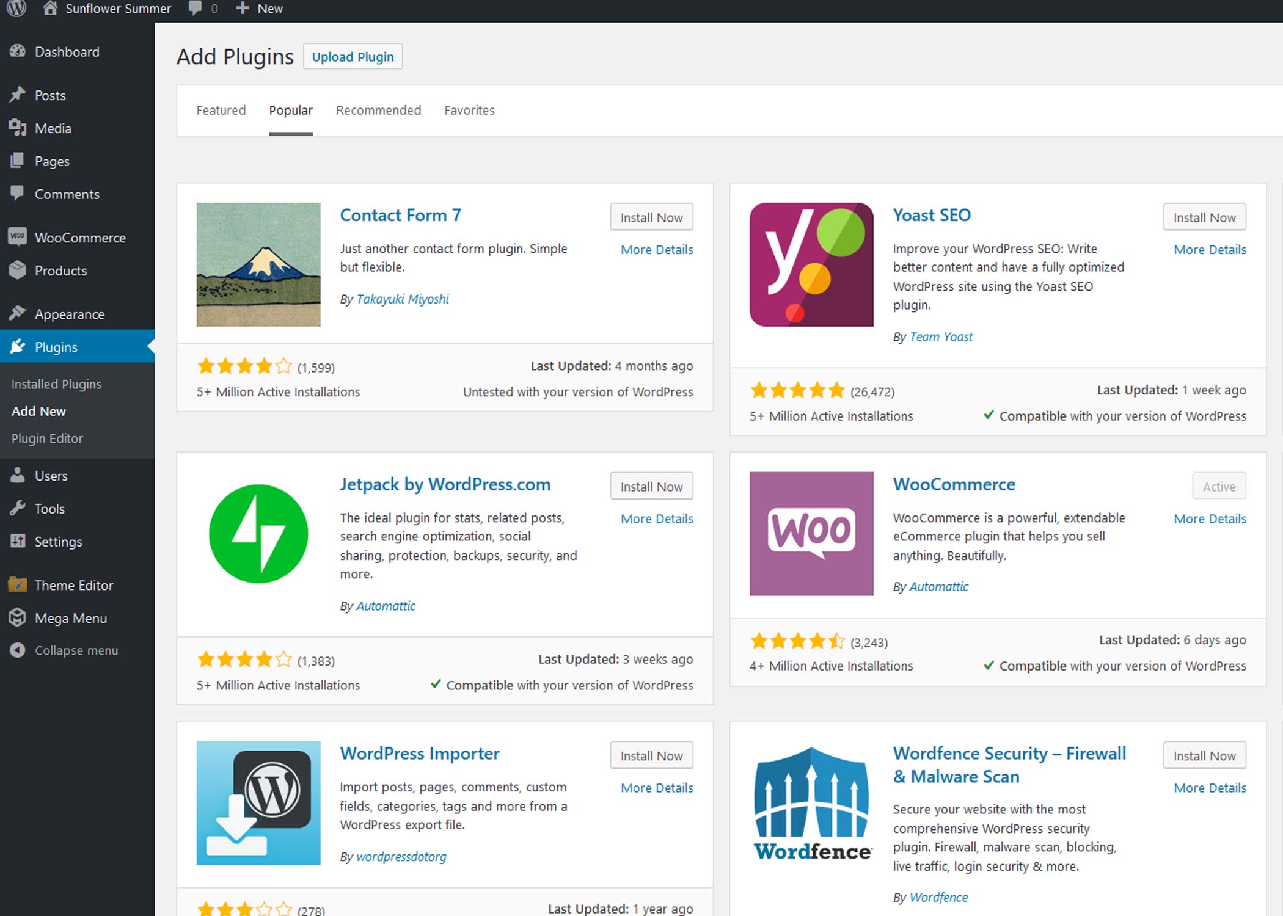The image size is (1283, 916).
Task: Open the Mega Menu sidebar item
Action: [78, 617]
